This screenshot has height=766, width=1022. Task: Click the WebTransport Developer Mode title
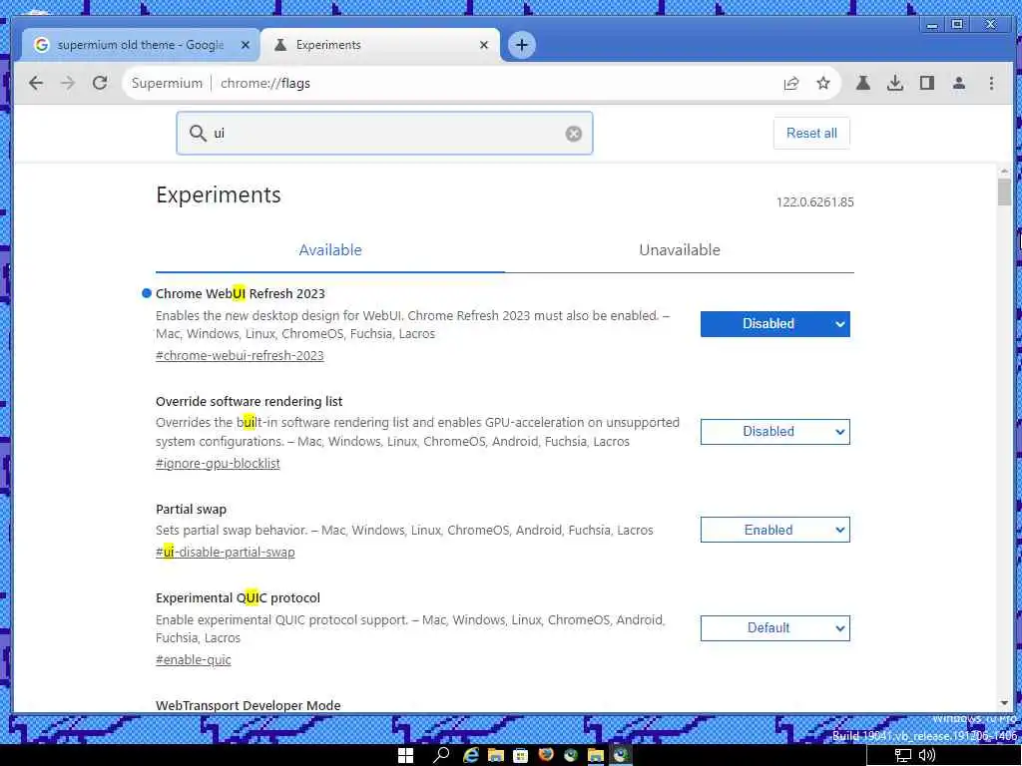coord(249,705)
